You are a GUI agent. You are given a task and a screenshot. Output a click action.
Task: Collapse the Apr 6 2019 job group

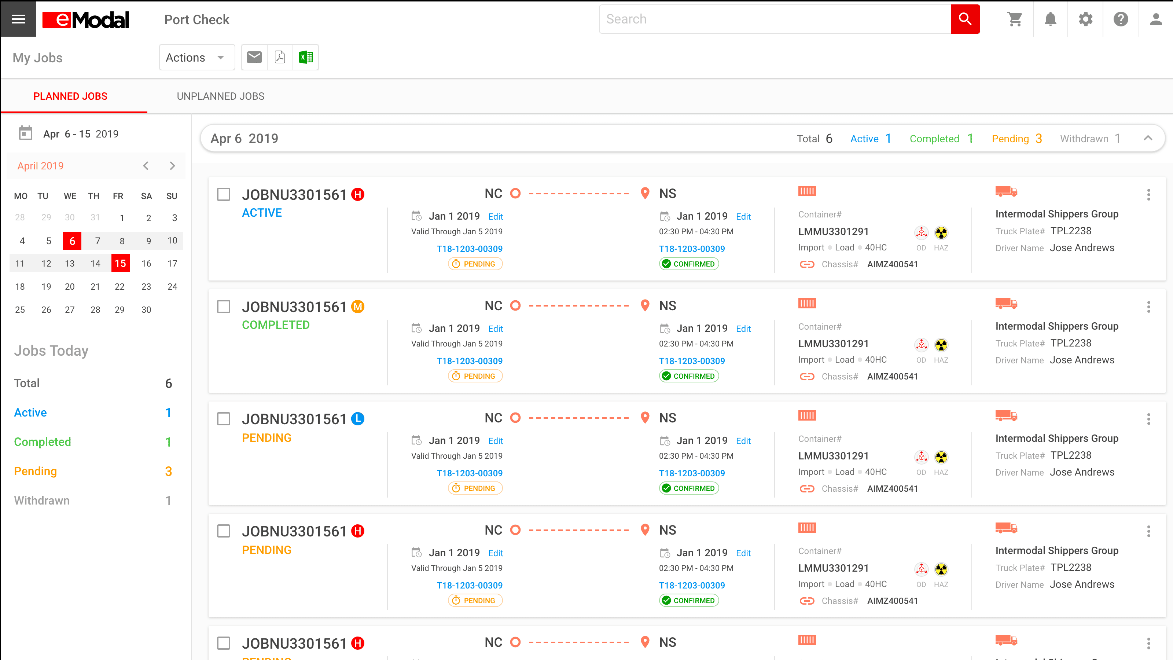pos(1148,138)
